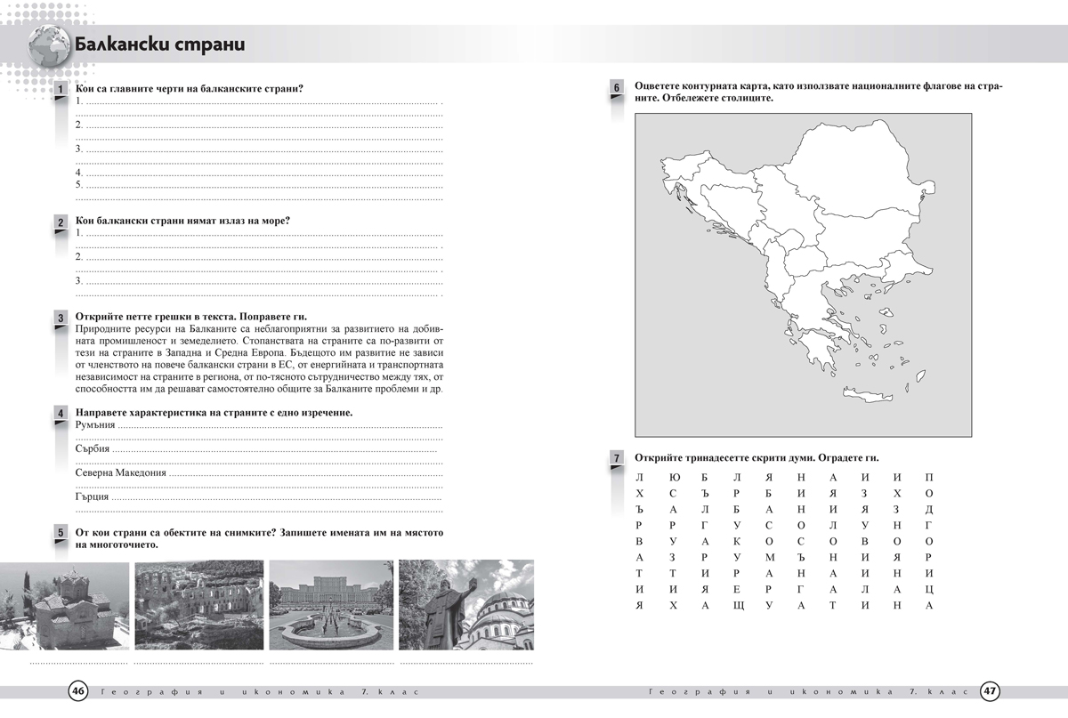Image resolution: width=1068 pixels, height=718 pixels.
Task: Click the Балкански страни heading
Action: (160, 44)
